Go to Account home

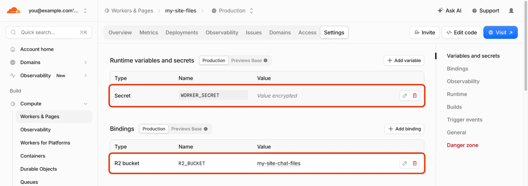click(37, 49)
